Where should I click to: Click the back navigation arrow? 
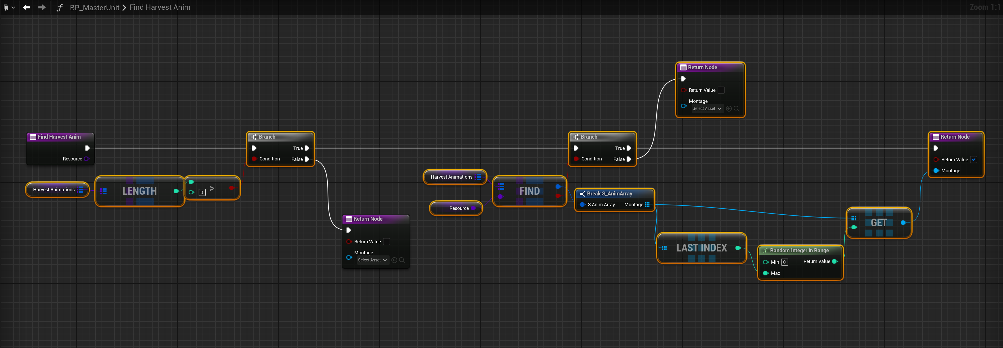tap(27, 7)
